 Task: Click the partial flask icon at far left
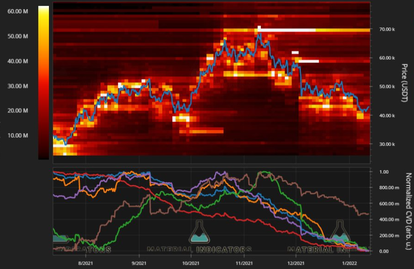(x=59, y=237)
